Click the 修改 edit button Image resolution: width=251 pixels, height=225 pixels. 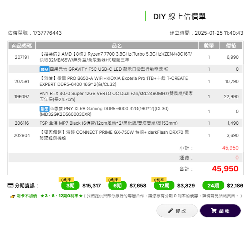point(177,211)
